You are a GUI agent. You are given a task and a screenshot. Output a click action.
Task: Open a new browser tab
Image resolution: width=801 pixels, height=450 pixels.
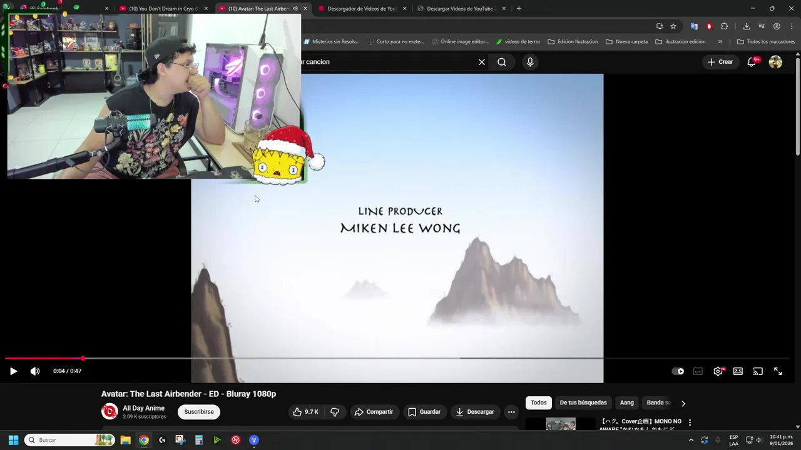pyautogui.click(x=519, y=9)
